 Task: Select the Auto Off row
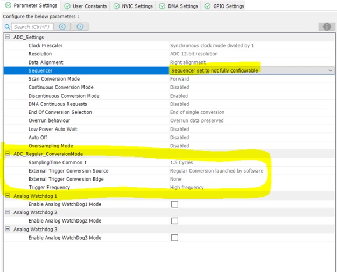point(169,138)
